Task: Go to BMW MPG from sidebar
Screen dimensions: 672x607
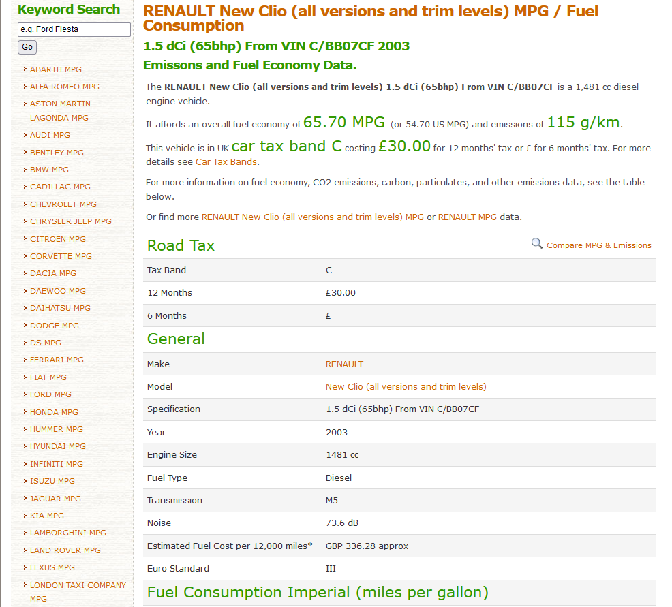Action: (x=49, y=170)
